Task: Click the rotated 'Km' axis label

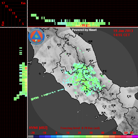Action: [x=3, y=24]
